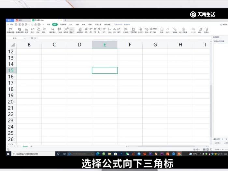Screen dimensions: 228x171
Task: Open the More (three dots) ribbon button
Action: pyautogui.click(x=72, y=30)
